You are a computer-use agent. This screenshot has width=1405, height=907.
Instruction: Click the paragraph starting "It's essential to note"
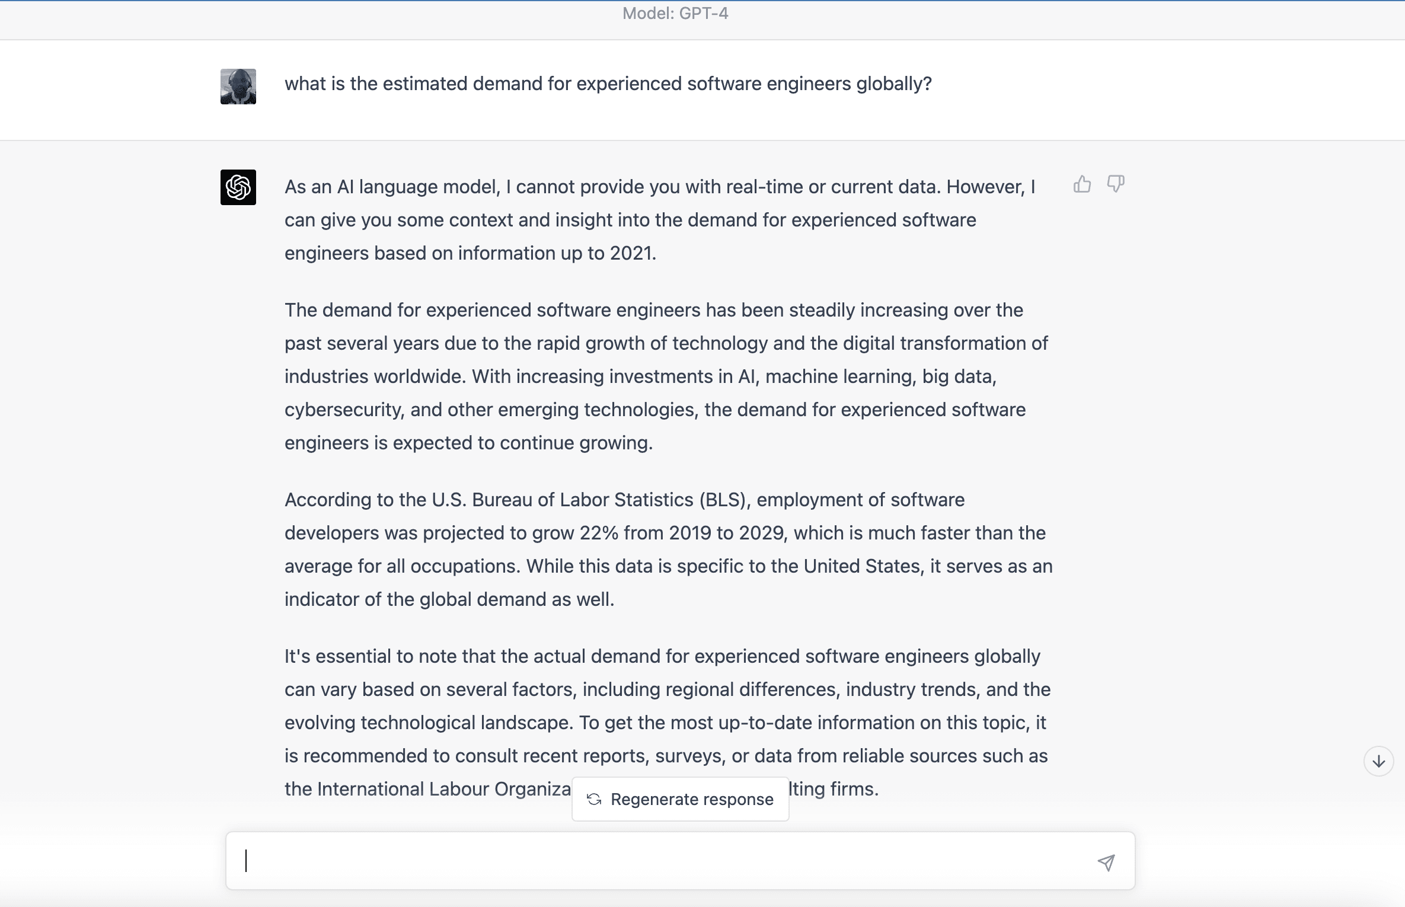tap(668, 723)
